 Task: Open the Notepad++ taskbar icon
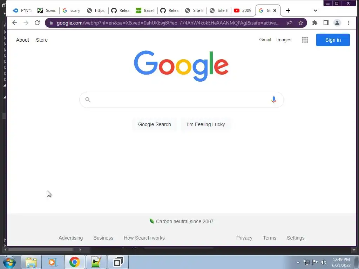coord(96,262)
